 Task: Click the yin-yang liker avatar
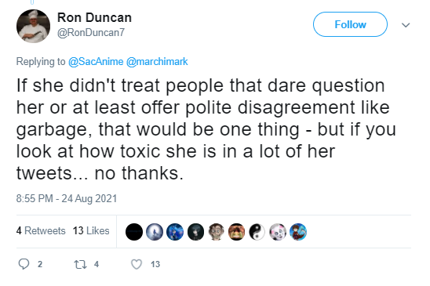[x=257, y=232]
